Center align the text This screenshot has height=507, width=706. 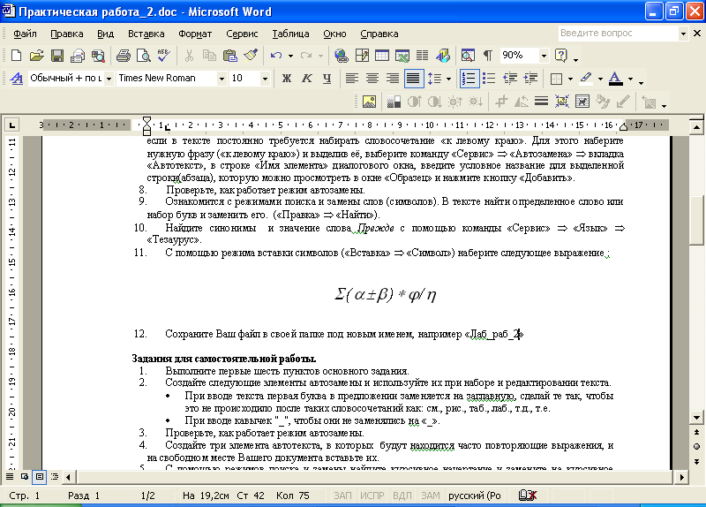pos(372,79)
